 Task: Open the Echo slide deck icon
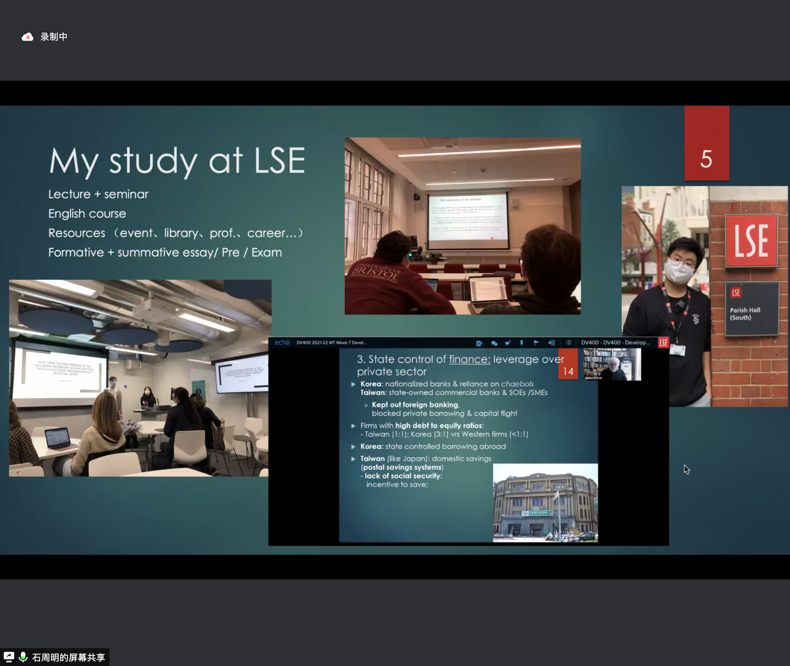[552, 343]
